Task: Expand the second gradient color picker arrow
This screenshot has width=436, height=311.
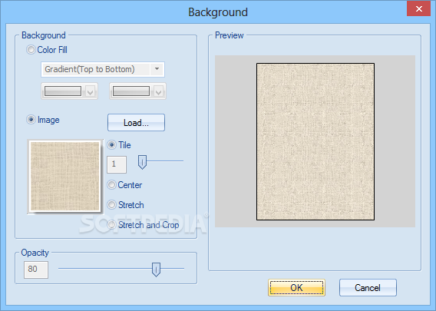Action: (158, 91)
